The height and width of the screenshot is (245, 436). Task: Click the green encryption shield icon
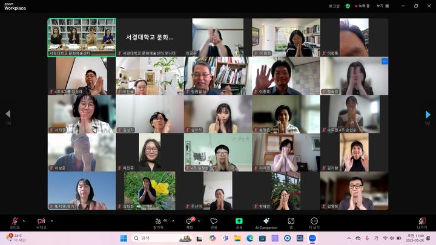click(x=348, y=5)
